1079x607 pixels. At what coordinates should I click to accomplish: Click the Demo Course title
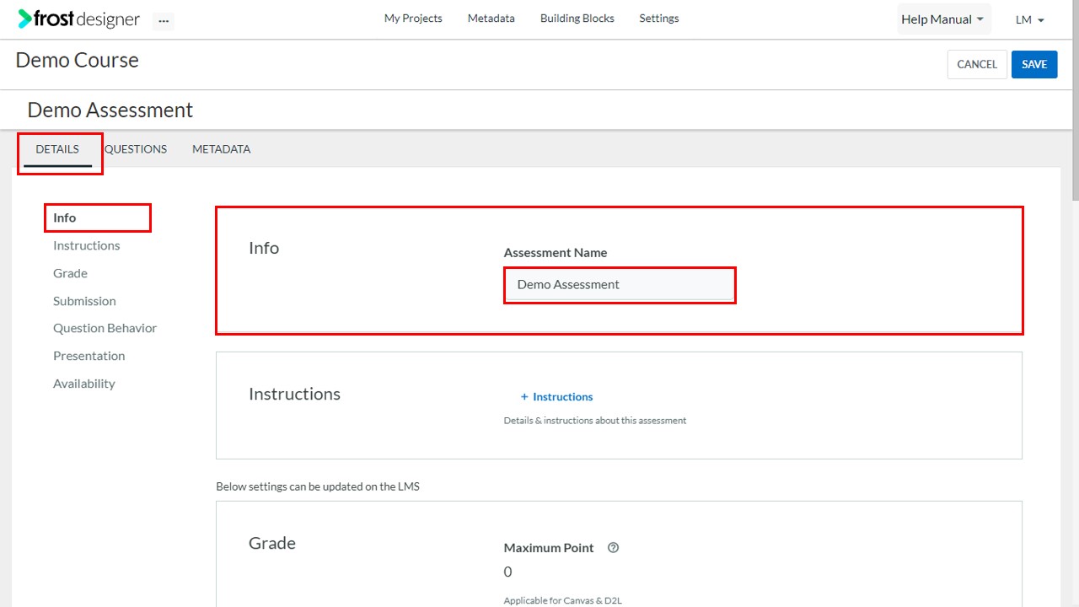[x=77, y=61]
